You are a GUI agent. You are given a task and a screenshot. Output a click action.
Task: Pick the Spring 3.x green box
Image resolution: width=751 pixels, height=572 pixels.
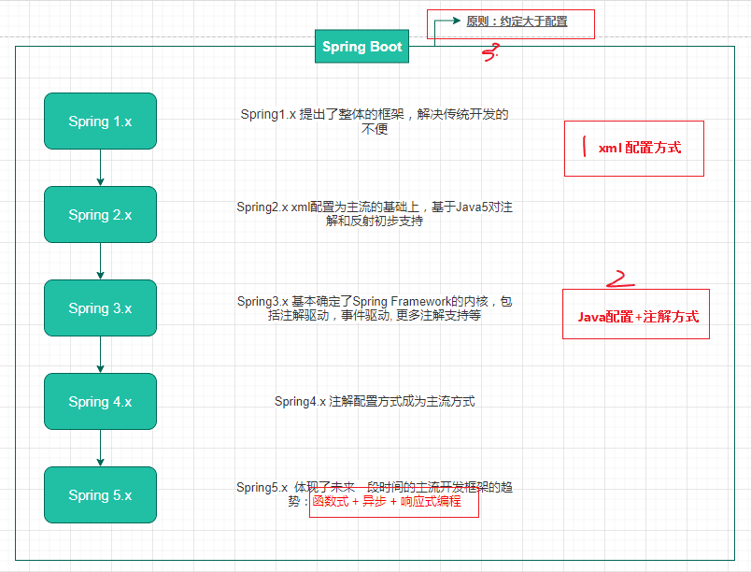tap(100, 308)
